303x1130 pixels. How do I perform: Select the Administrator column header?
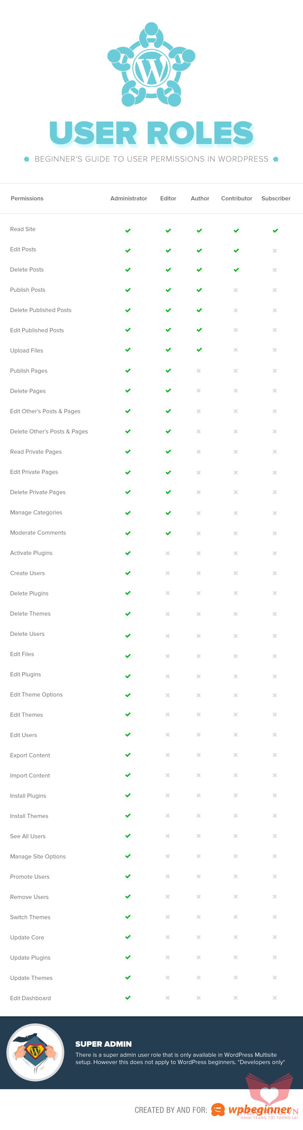(129, 198)
